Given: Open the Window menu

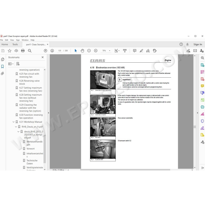Looking at the screenshot, I should [x=25, y=40].
